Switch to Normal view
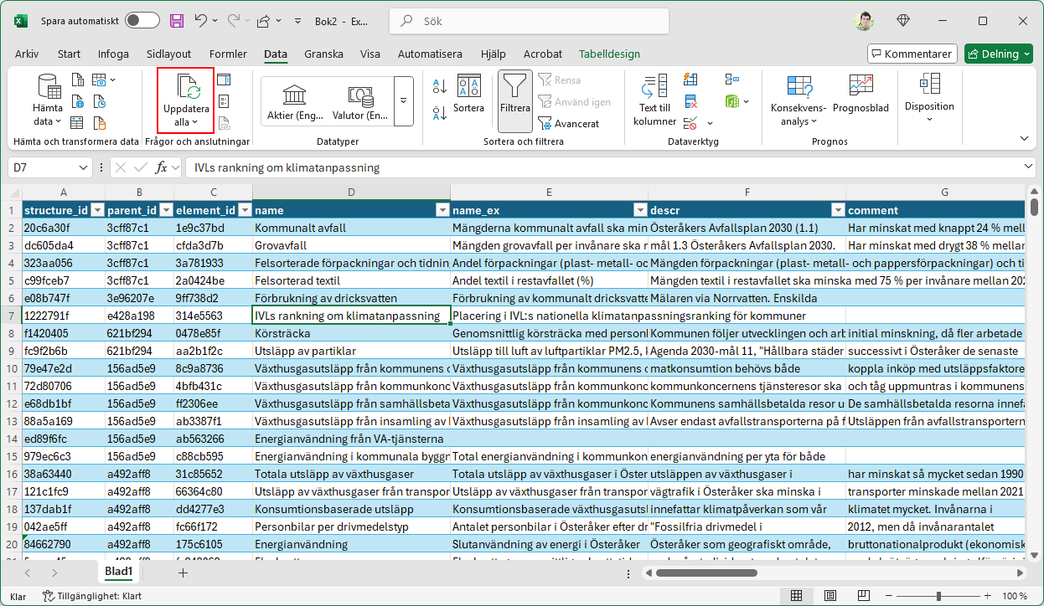 (799, 596)
